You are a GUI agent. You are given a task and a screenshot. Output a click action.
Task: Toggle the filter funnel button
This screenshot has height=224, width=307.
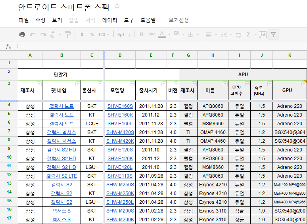(273, 34)
